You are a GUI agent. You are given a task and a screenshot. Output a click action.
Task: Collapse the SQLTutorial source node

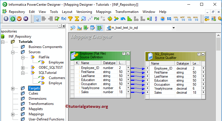coord(23,73)
